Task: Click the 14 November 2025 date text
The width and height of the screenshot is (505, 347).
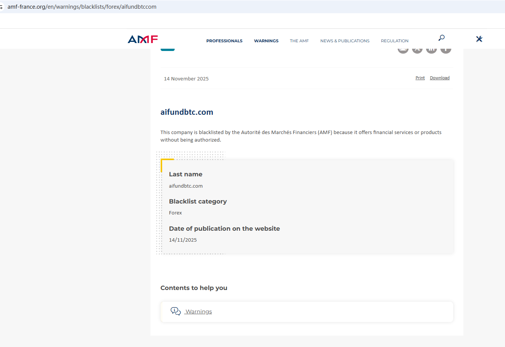Action: [186, 79]
